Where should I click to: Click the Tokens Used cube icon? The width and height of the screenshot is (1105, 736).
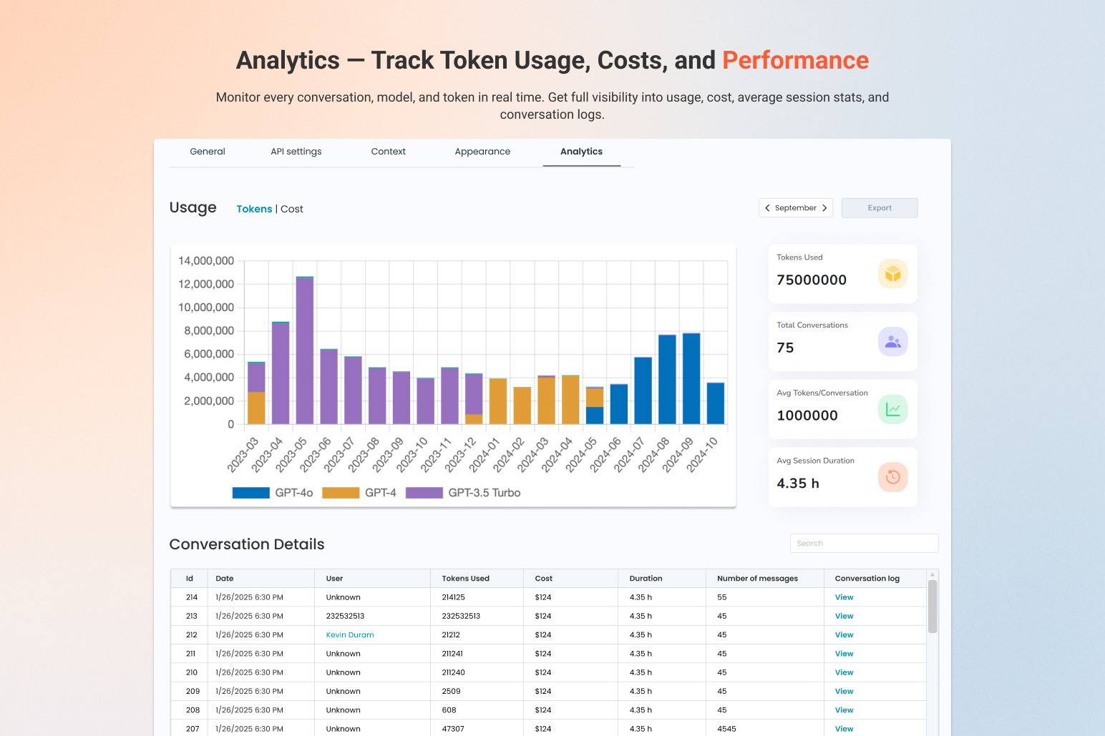(x=892, y=273)
